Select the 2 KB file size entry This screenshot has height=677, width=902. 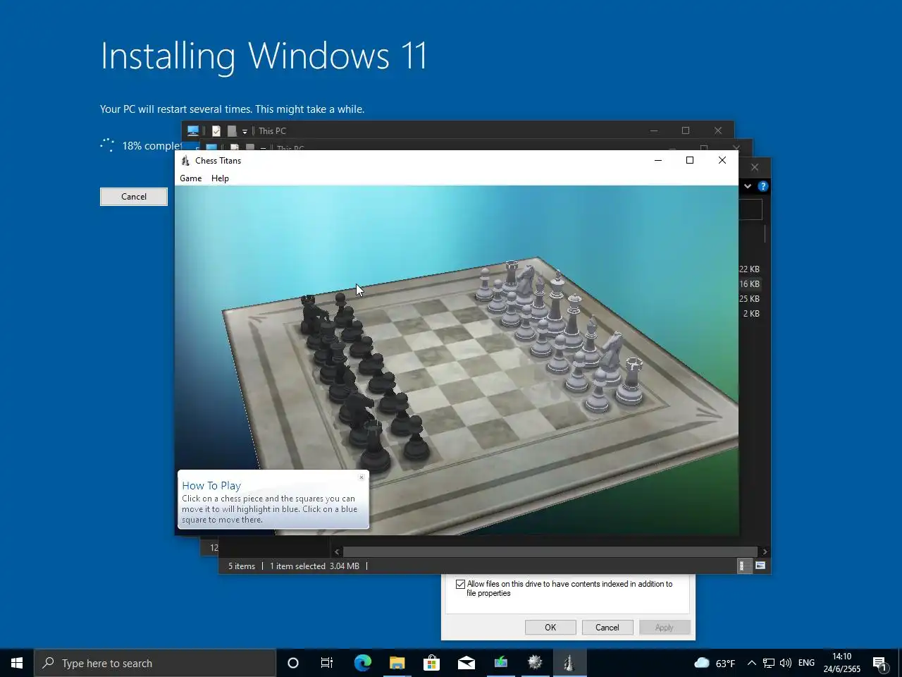pos(751,314)
